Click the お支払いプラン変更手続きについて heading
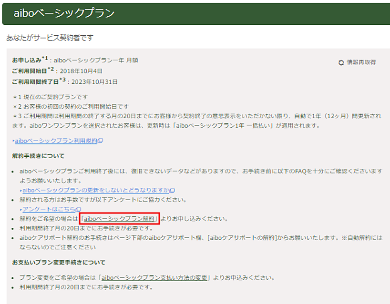Viewport: 390px width, 304px height. tap(59, 263)
